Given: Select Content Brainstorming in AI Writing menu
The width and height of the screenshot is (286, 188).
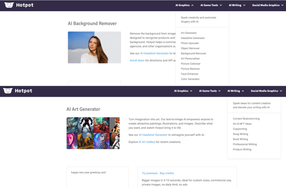Looking at the screenshot, I should click(246, 119).
